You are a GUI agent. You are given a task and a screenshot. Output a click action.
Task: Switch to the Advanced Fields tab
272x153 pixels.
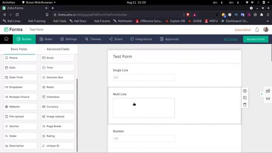pyautogui.click(x=58, y=49)
